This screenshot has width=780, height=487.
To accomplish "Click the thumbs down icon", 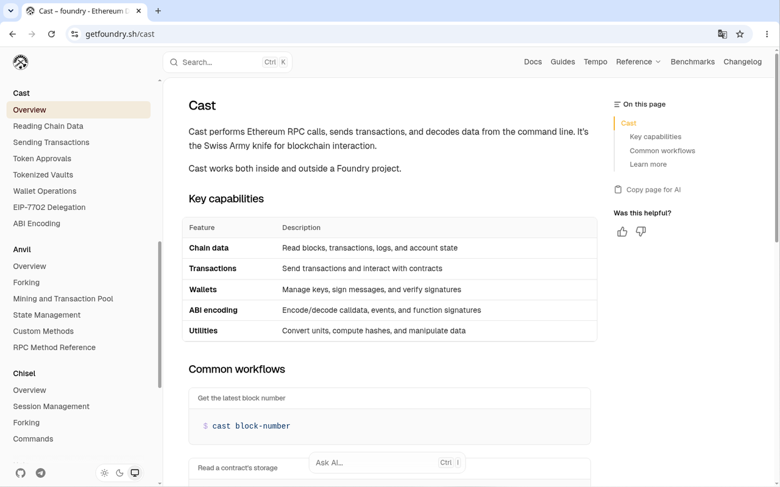I will (641, 231).
